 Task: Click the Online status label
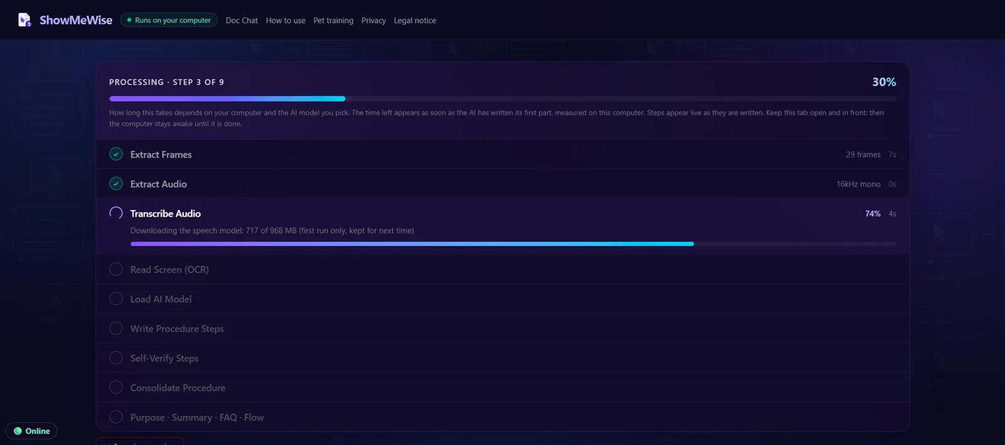(x=38, y=431)
